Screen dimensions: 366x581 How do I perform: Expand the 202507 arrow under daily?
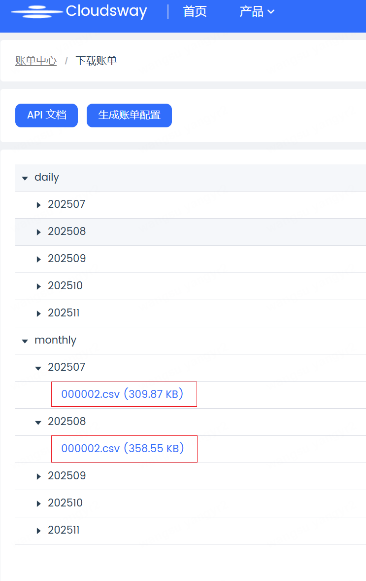tap(38, 205)
